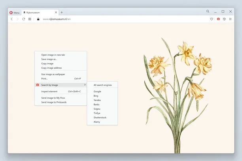Go back with the back arrow
The height and width of the screenshot is (161, 242).
[12, 19]
